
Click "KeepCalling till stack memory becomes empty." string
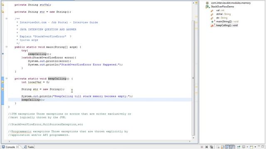click(x=91, y=96)
